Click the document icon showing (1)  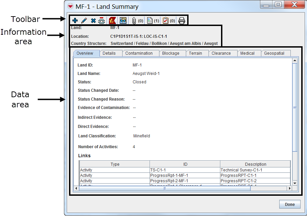coord(150,20)
